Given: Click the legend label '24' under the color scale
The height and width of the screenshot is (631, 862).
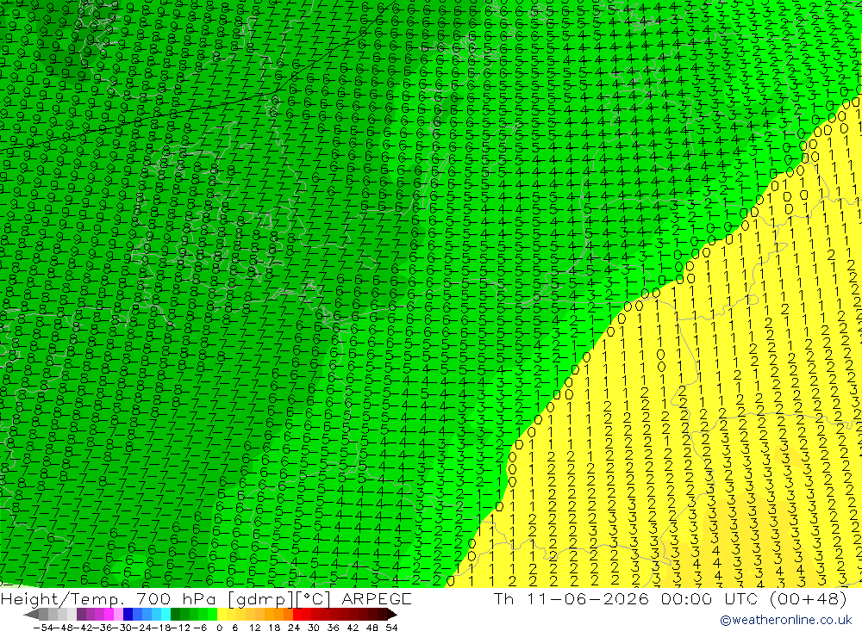Looking at the screenshot, I should [x=294, y=628].
